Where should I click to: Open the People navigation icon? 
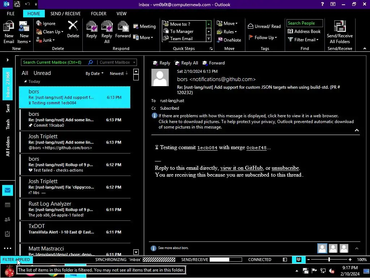point(8,219)
